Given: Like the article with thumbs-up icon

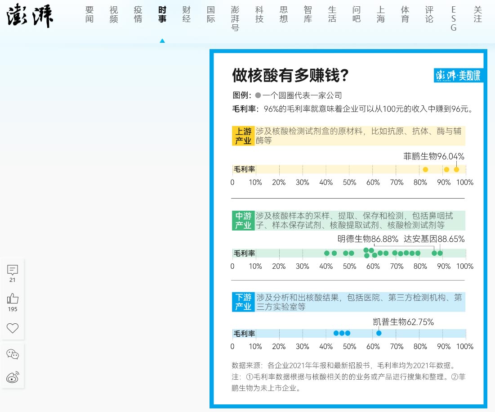Looking at the screenshot, I should coord(12,299).
